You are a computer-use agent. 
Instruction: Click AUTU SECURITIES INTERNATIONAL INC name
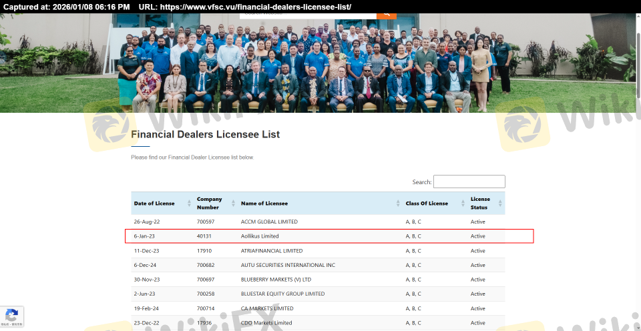[288, 265]
